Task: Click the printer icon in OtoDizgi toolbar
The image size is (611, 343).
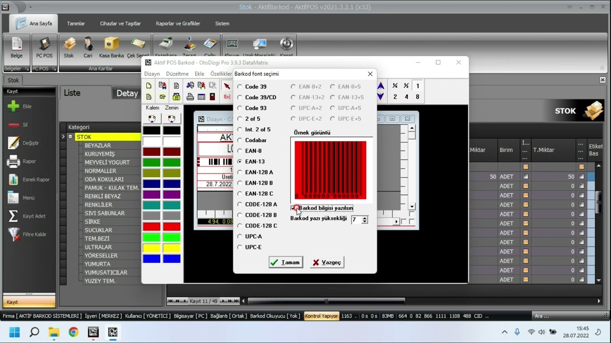Action: [190, 97]
